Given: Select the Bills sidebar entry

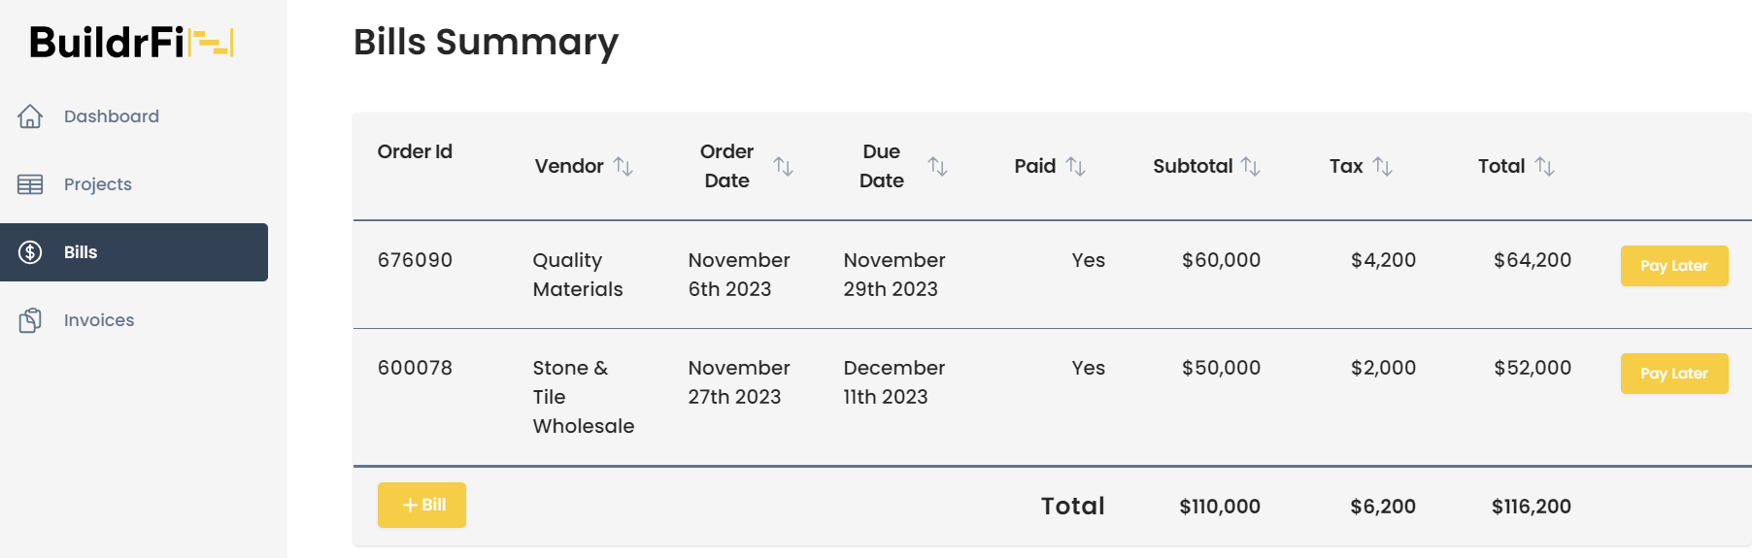Looking at the screenshot, I should click(x=134, y=252).
